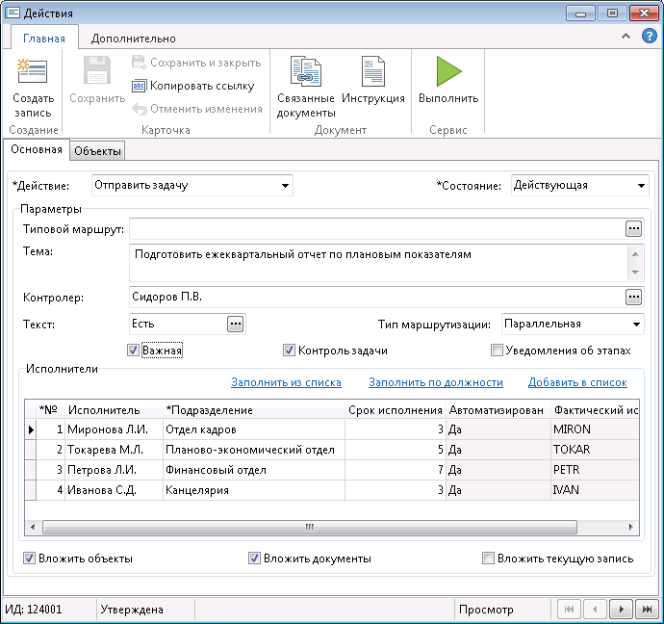The width and height of the screenshot is (664, 624).
Task: Click the Контролер field with Сидоров П.В.
Action: (377, 297)
